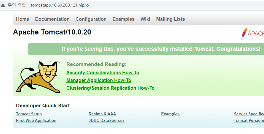Click the Recommended Reading heading
Viewport: 264px width, 134px height.
pyautogui.click(x=97, y=64)
